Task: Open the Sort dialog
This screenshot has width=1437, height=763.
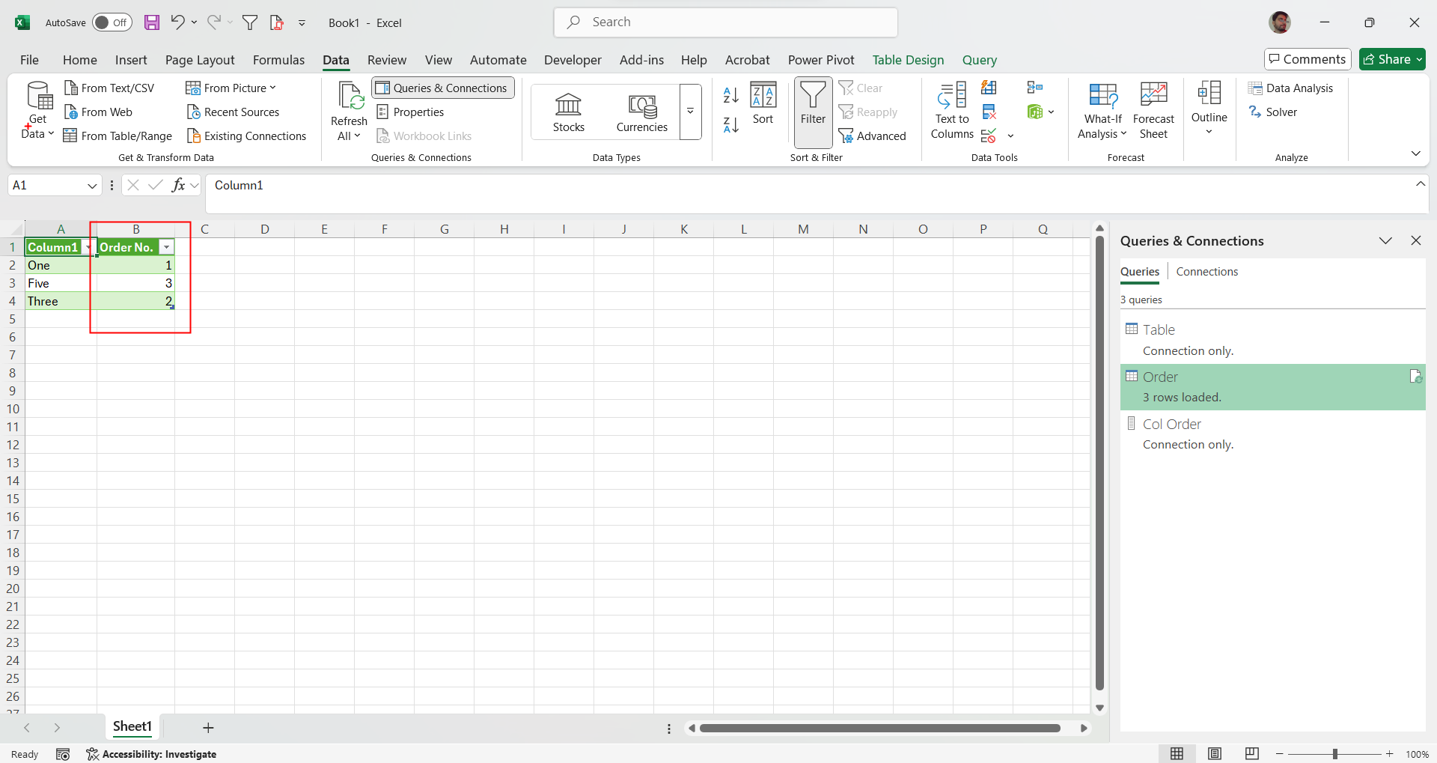Action: [x=763, y=103]
